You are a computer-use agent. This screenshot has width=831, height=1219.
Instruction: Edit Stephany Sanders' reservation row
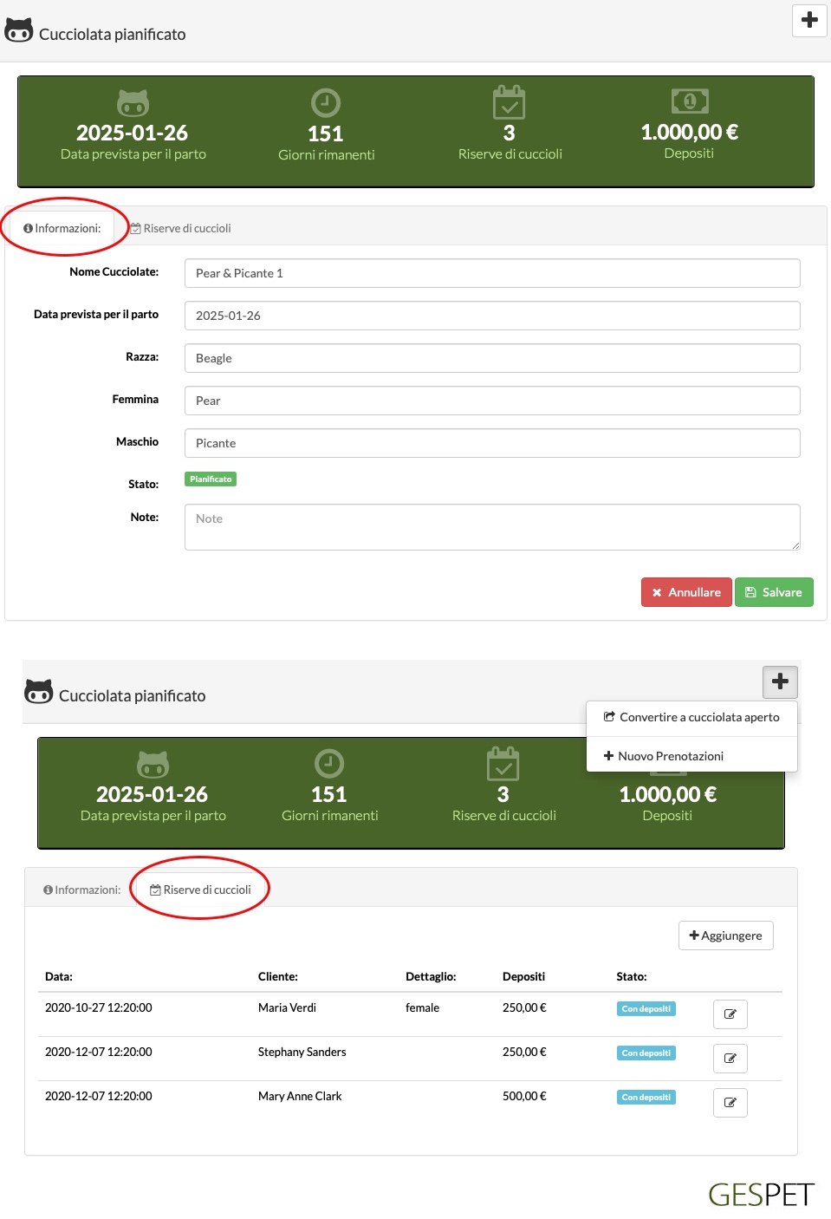point(730,1058)
